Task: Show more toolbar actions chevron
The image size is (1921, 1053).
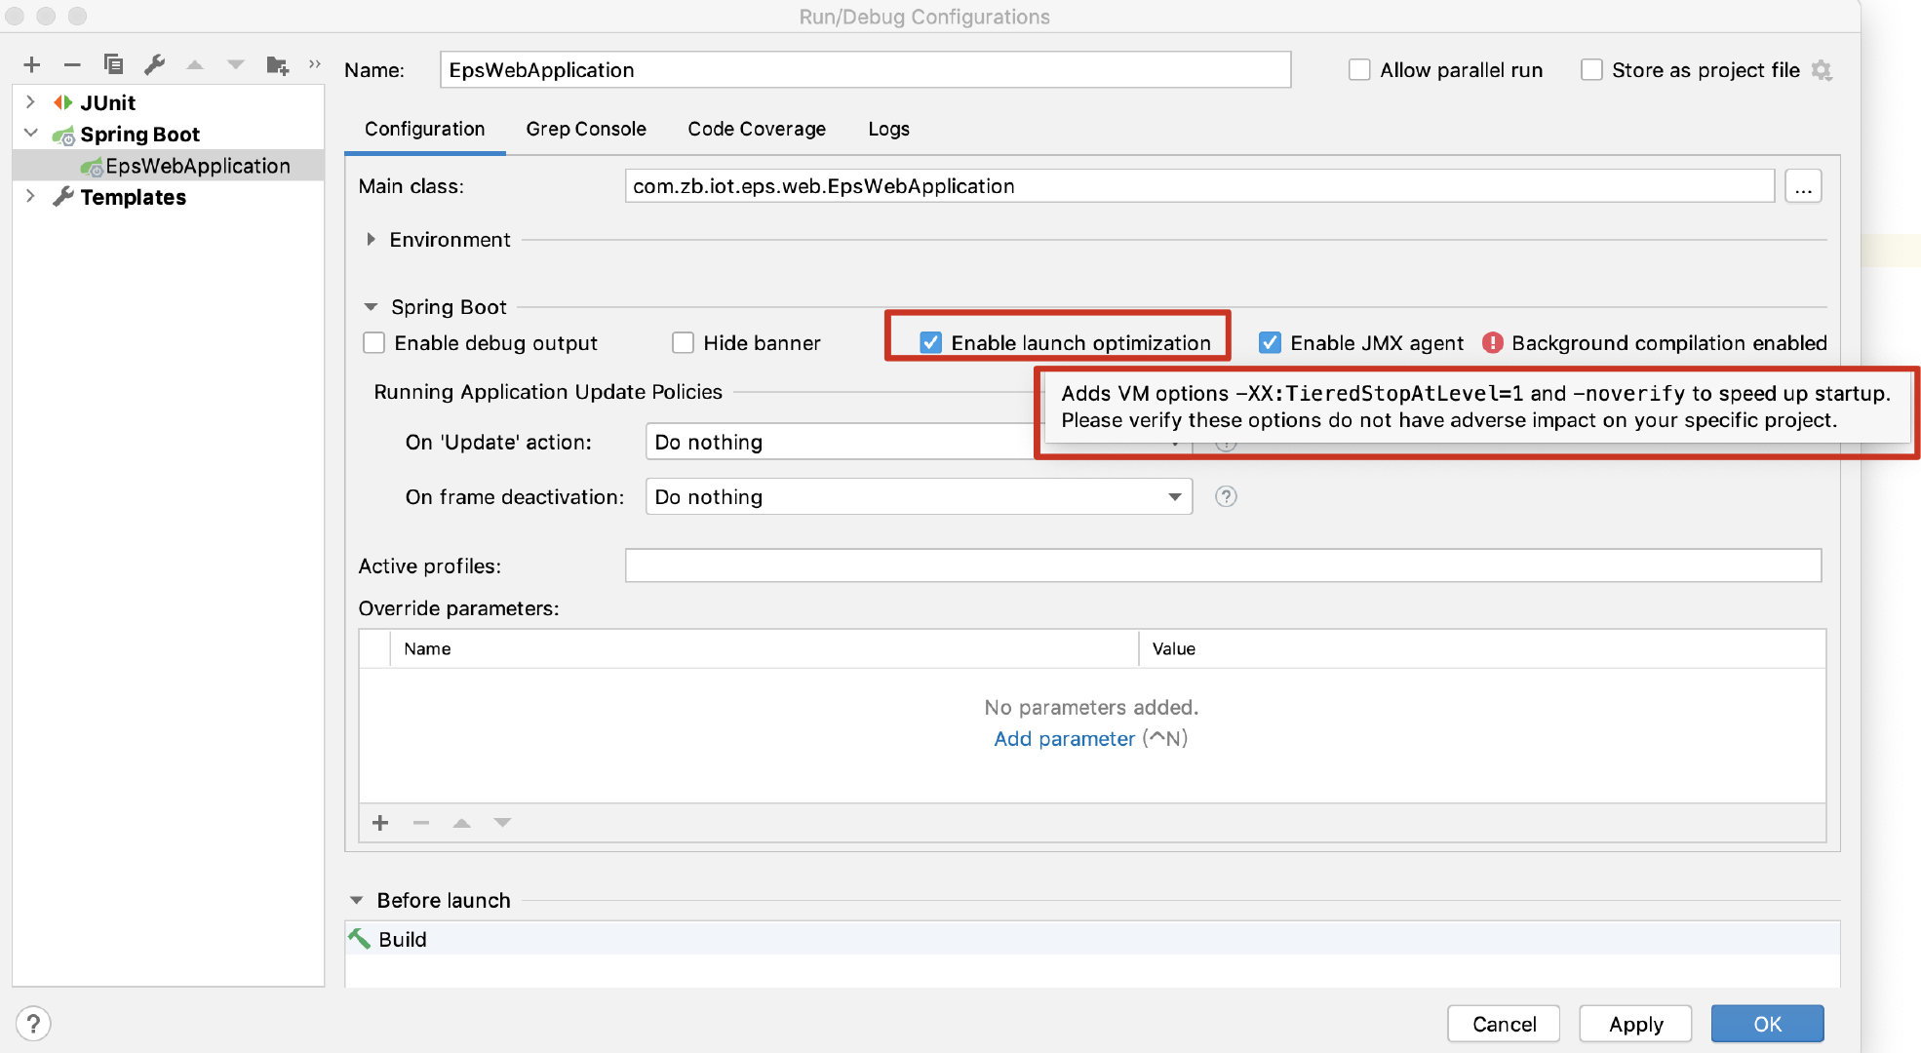Action: pyautogui.click(x=314, y=64)
